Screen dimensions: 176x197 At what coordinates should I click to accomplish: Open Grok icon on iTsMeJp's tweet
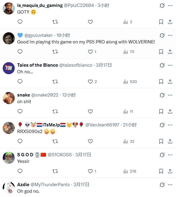point(162,125)
